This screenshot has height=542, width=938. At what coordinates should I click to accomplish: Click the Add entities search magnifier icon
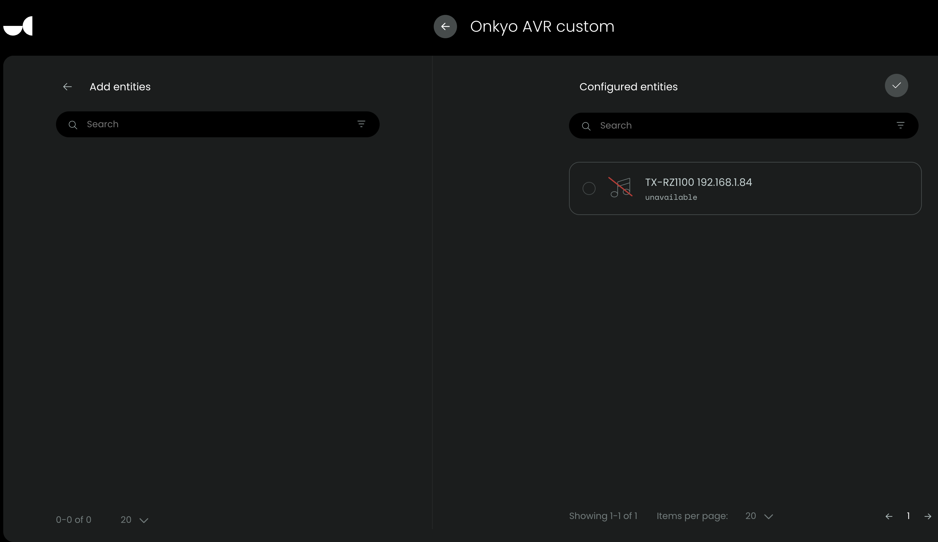[x=73, y=125]
